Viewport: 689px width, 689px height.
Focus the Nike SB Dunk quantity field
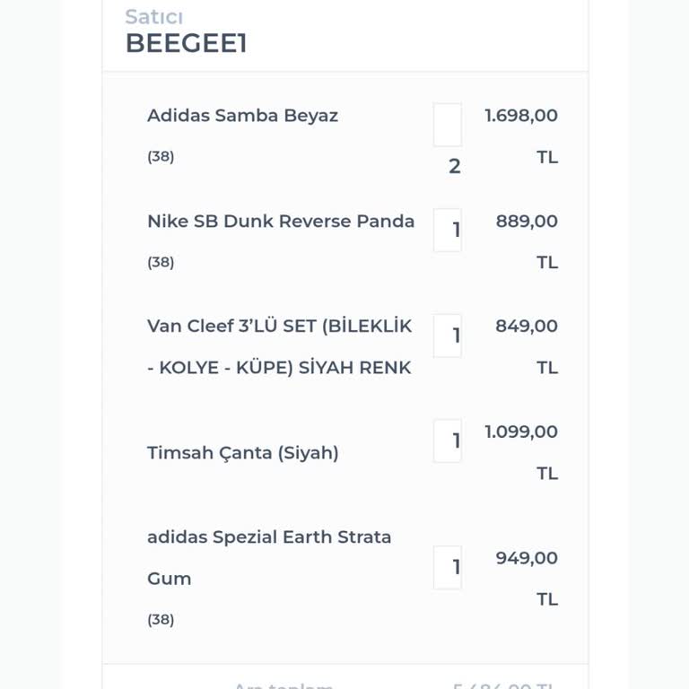448,231
